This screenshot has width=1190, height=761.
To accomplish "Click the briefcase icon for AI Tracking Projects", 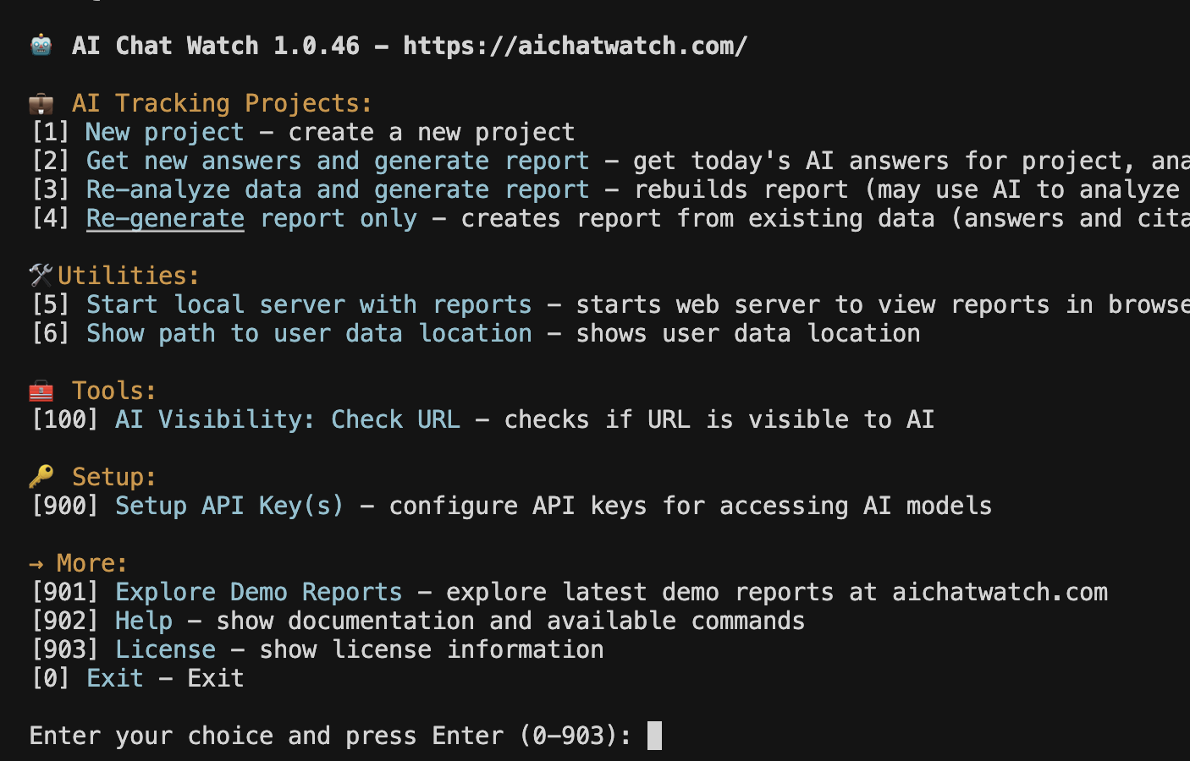I will pyautogui.click(x=41, y=104).
